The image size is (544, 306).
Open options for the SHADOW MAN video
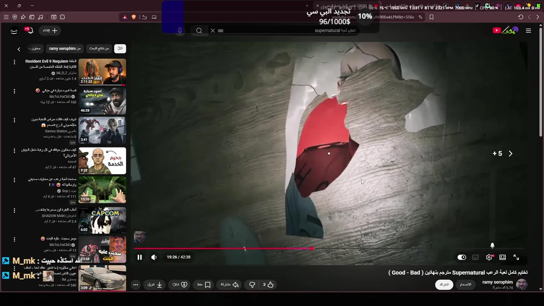[14, 210]
